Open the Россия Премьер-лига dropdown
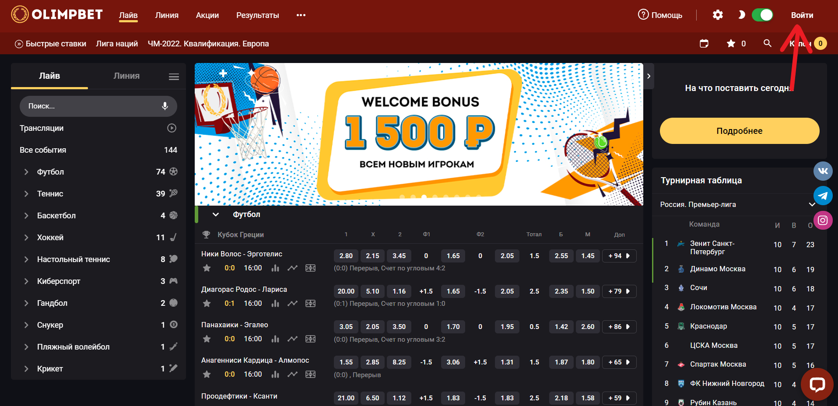838x406 pixels. pos(811,204)
